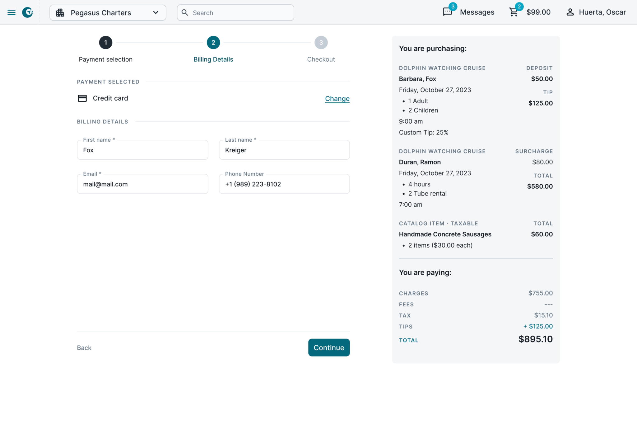Click the Phone Number input field

pyautogui.click(x=284, y=184)
